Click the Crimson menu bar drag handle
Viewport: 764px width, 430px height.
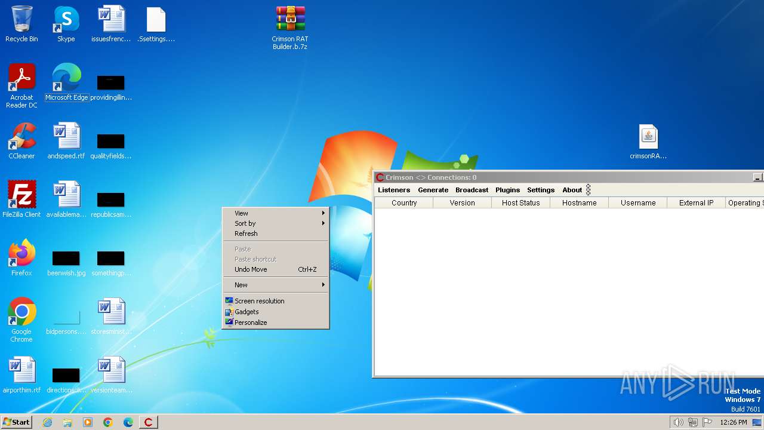click(589, 190)
